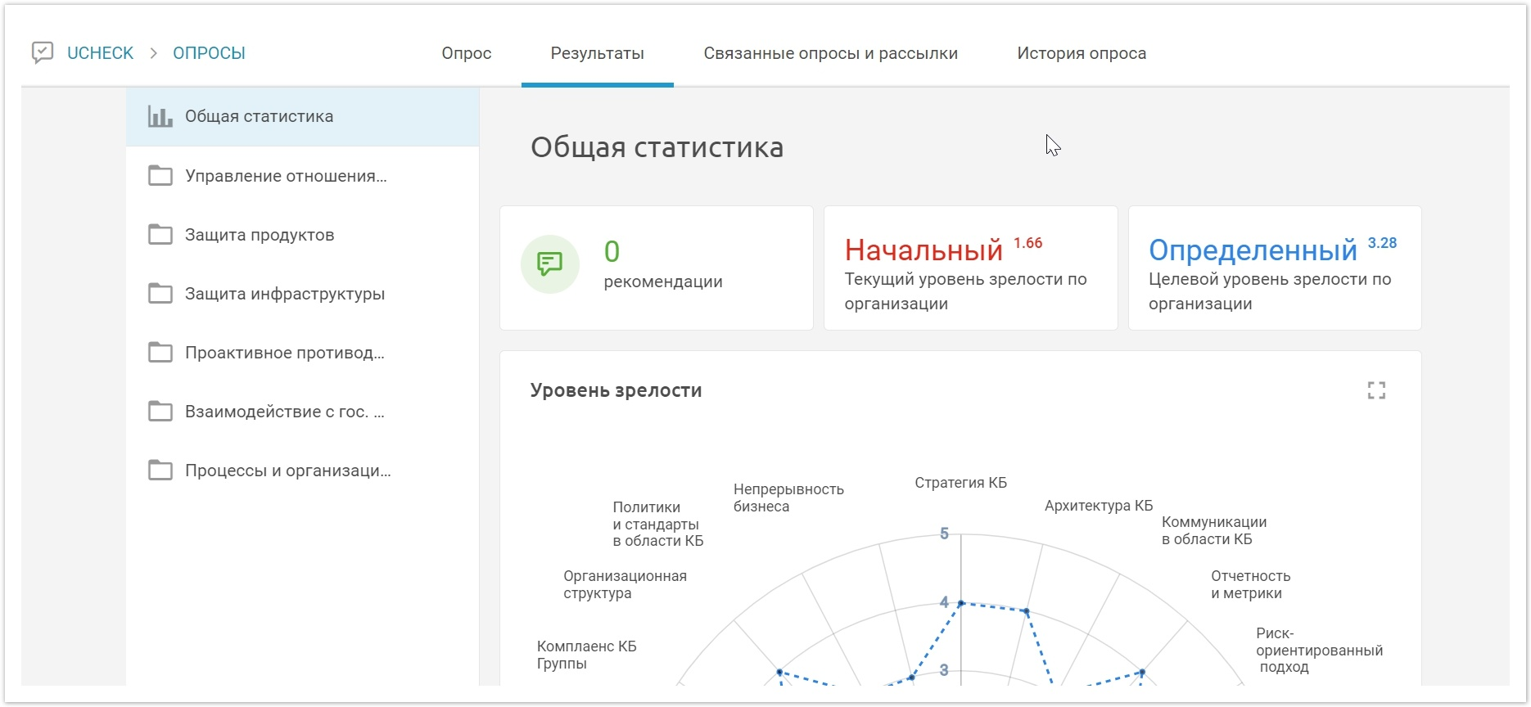1531x707 pixels.
Task: Open Управление отношения… section in sidebar
Action: click(286, 176)
